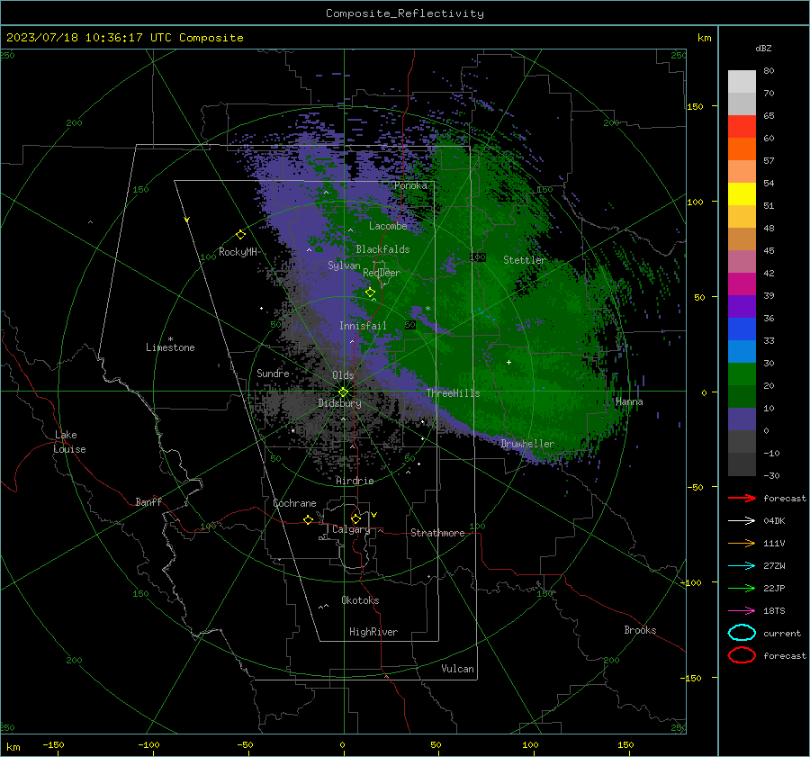
Task: Click the Composite_Reflectivity title
Action: click(405, 14)
